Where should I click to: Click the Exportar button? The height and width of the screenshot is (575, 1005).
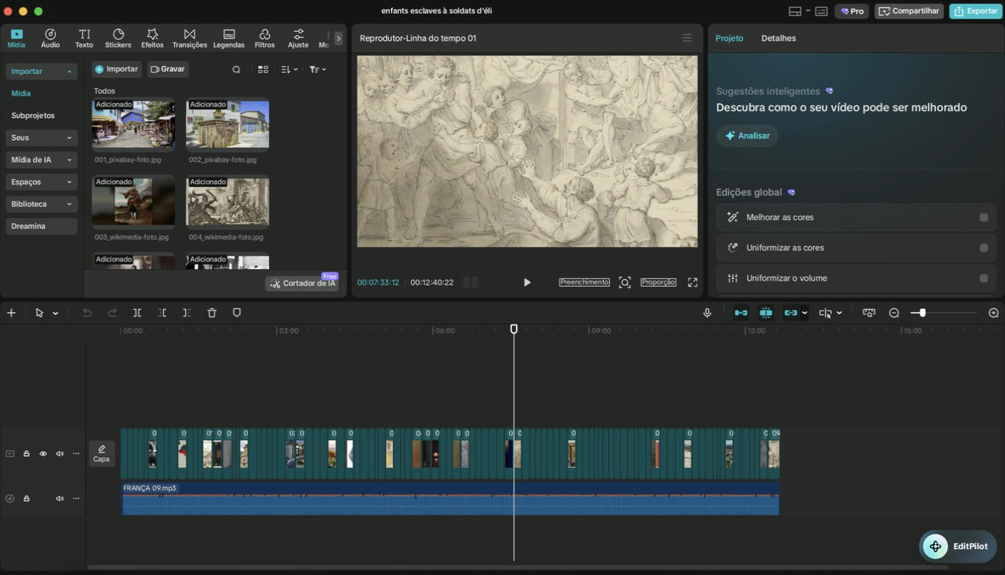tap(975, 11)
